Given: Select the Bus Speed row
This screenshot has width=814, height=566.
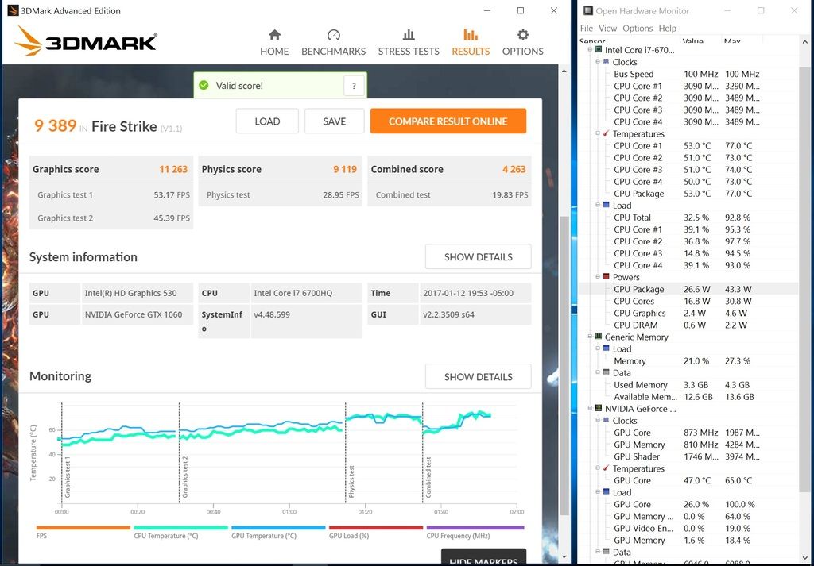Looking at the screenshot, I should (688, 74).
